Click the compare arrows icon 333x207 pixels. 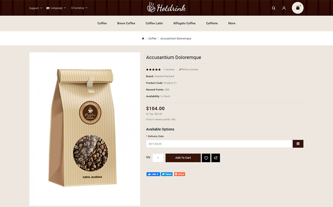(216, 158)
